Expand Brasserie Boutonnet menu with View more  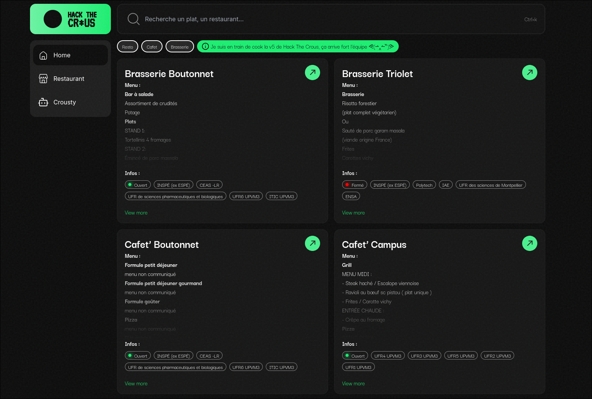point(136,213)
